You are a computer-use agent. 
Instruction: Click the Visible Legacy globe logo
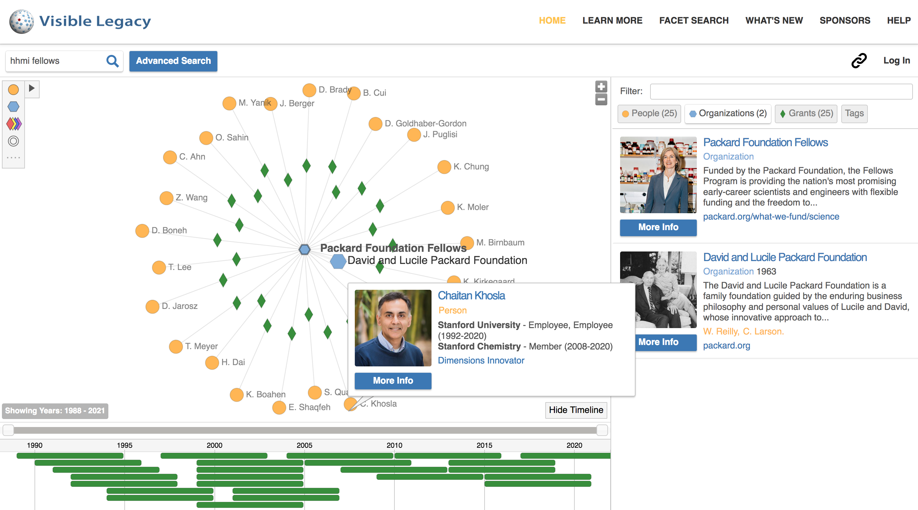[x=22, y=21]
